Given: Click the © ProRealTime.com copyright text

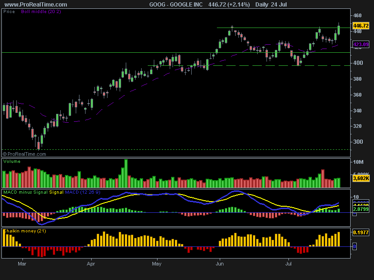Looking at the screenshot, I should 24,154.
